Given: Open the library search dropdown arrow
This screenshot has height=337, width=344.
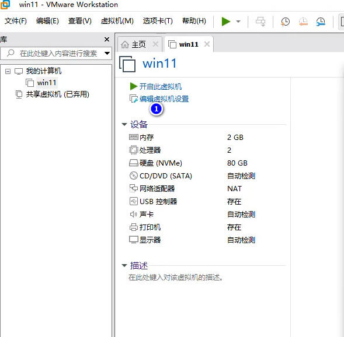Looking at the screenshot, I should click(107, 53).
